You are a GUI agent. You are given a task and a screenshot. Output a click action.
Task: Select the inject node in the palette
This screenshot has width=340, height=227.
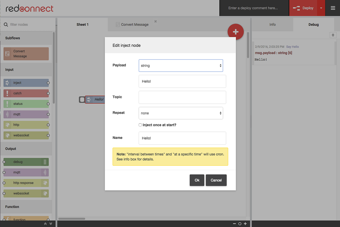(x=26, y=83)
